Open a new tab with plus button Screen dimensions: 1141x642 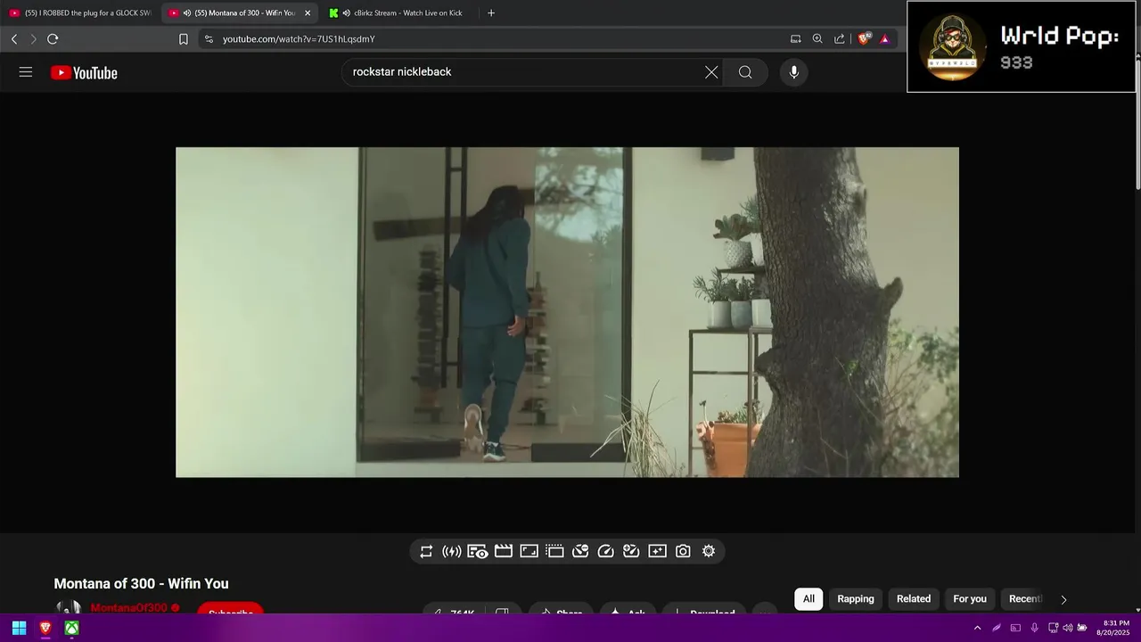click(491, 13)
